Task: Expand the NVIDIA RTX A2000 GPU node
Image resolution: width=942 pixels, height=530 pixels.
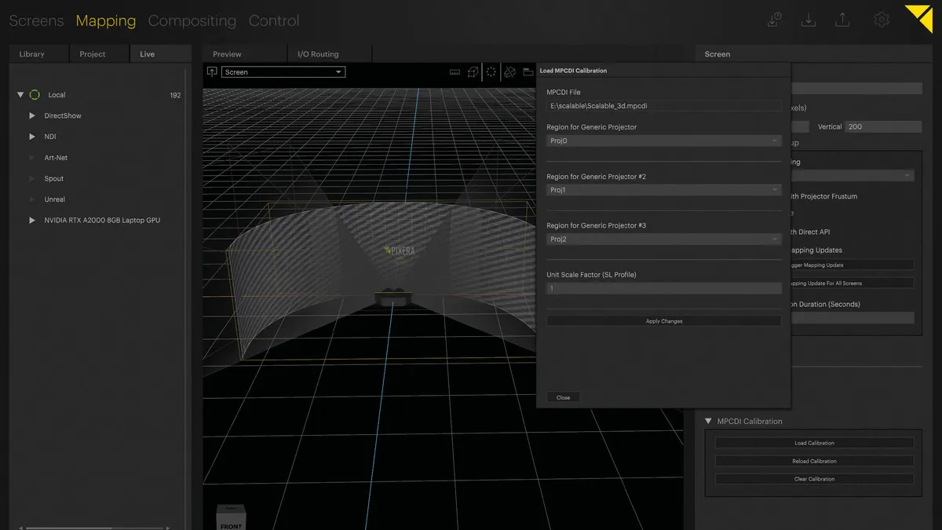Action: click(x=32, y=221)
